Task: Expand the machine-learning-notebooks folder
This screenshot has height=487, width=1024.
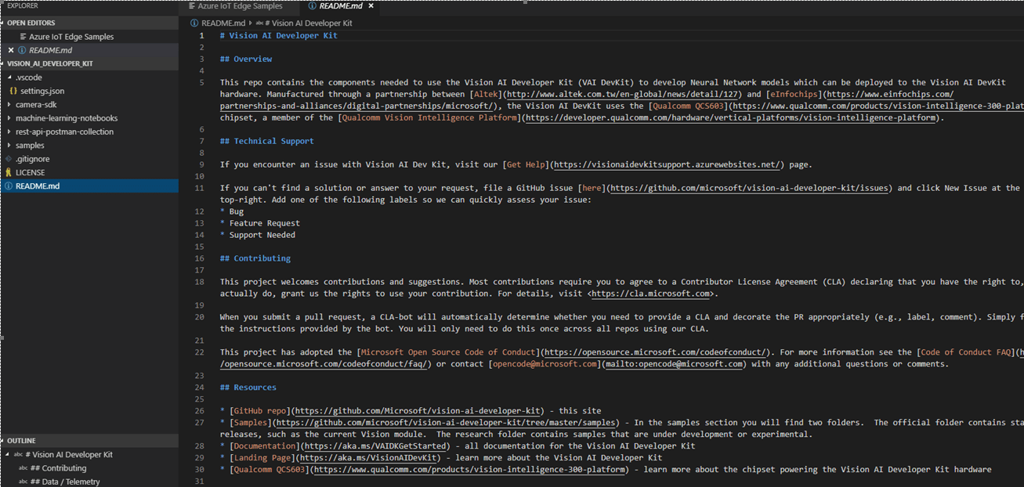Action: pyautogui.click(x=9, y=118)
